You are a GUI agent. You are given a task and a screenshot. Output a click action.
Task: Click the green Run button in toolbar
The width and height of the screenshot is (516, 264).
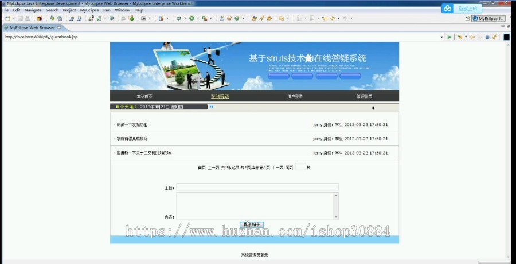[x=191, y=18]
